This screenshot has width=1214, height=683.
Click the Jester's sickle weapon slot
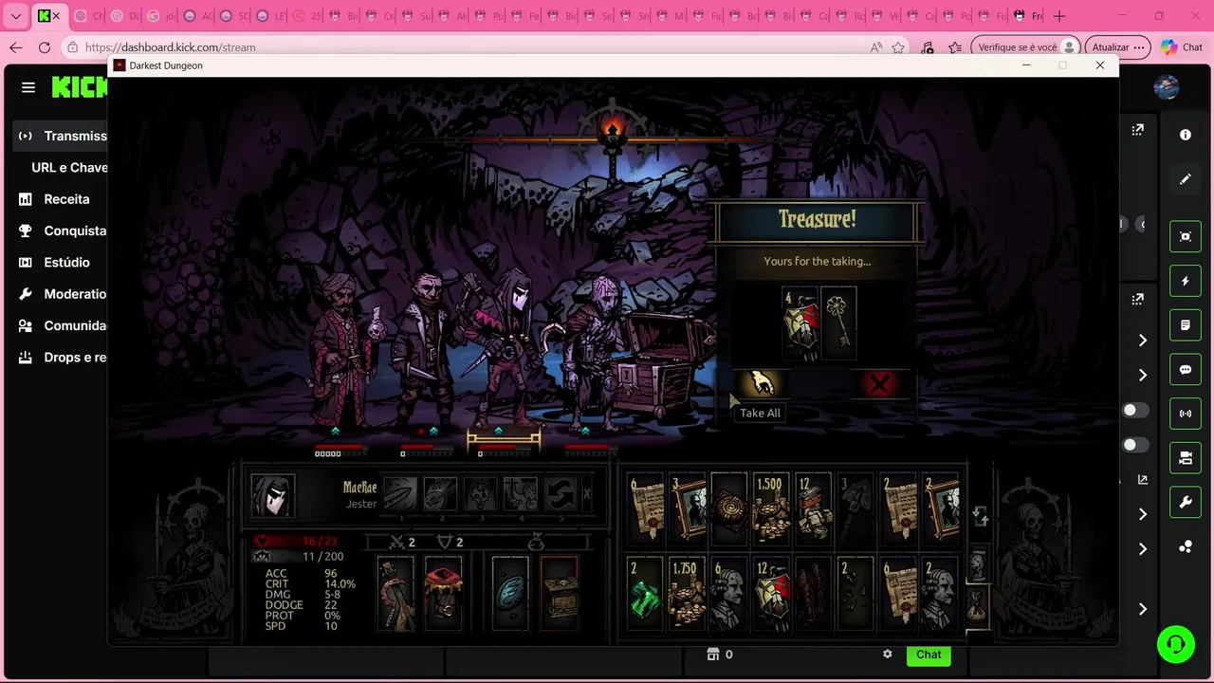click(395, 593)
